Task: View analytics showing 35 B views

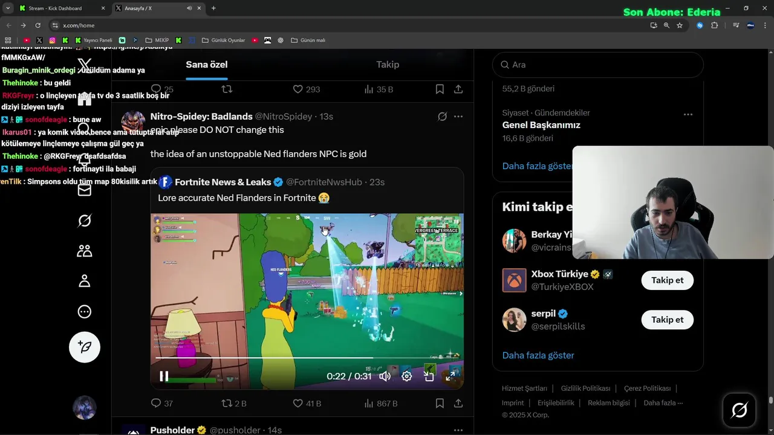Action: (379, 89)
